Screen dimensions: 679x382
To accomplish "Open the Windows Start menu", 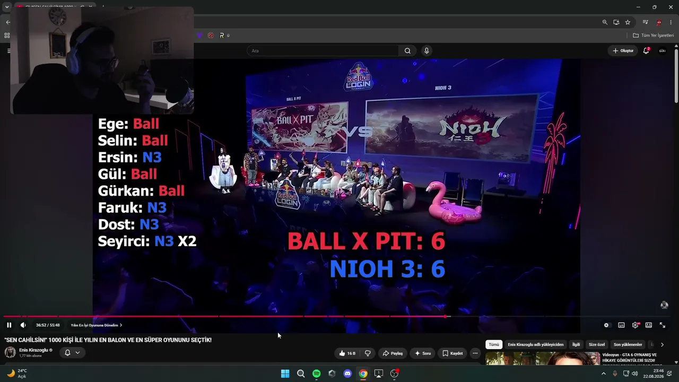I will pyautogui.click(x=285, y=374).
